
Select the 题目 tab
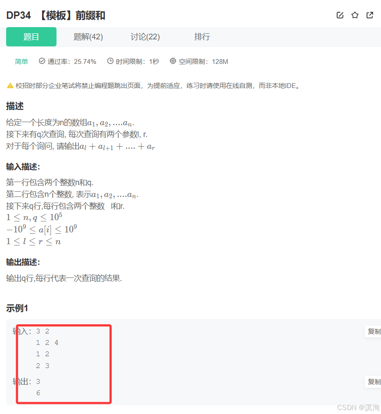point(31,37)
